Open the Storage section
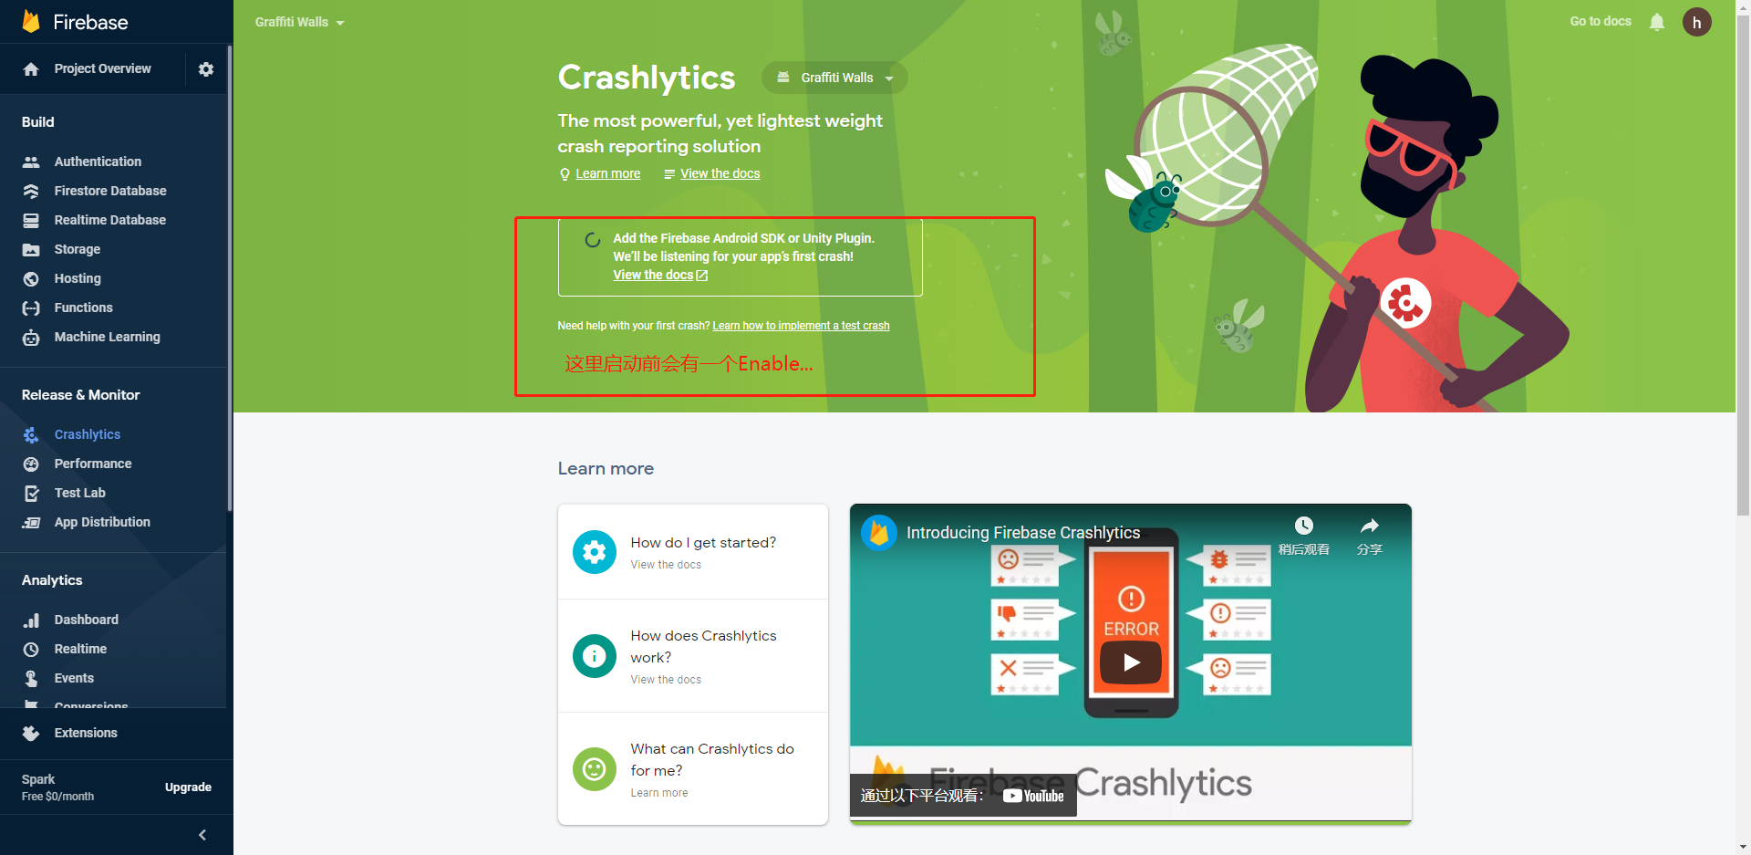1751x855 pixels. tap(78, 249)
